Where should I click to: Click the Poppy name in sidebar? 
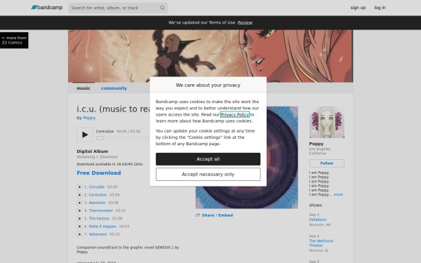coord(316,144)
